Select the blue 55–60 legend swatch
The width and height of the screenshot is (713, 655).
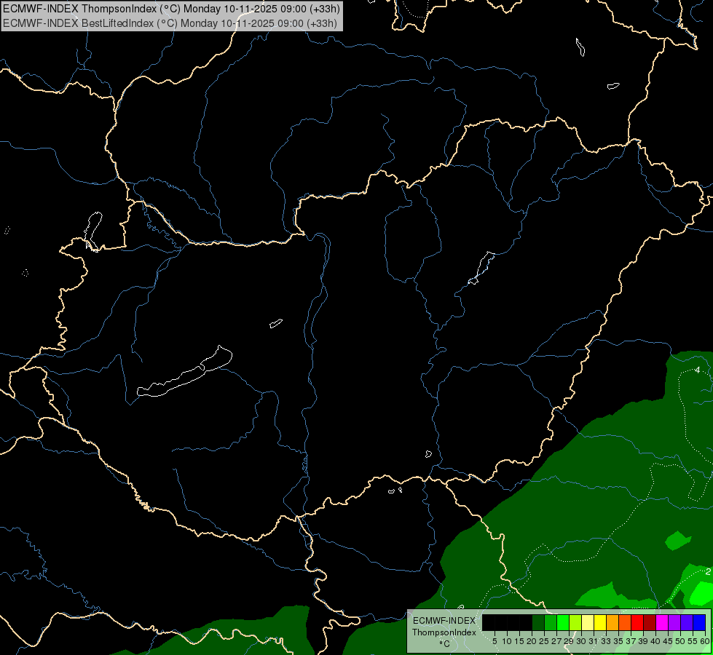(x=699, y=622)
